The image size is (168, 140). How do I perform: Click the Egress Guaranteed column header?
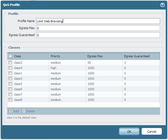pyautogui.click(x=141, y=56)
